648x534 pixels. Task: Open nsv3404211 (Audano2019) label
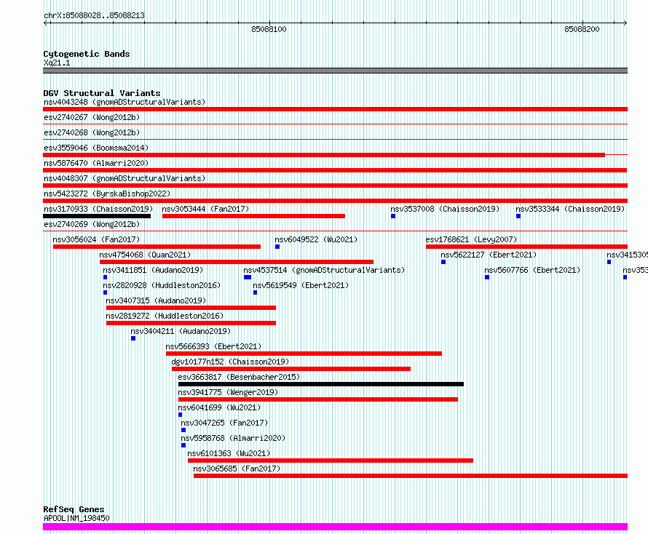point(181,331)
